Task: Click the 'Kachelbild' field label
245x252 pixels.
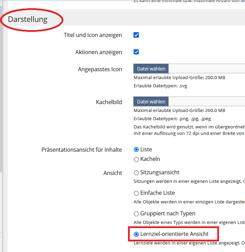Action: point(109,102)
